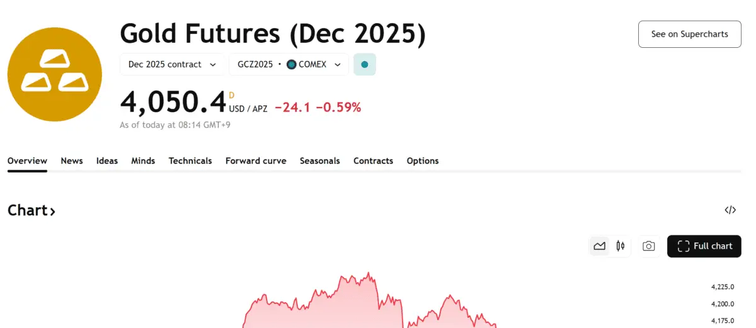The height and width of the screenshot is (328, 756).
Task: Click the gold bars logo icon
Action: coord(54,74)
